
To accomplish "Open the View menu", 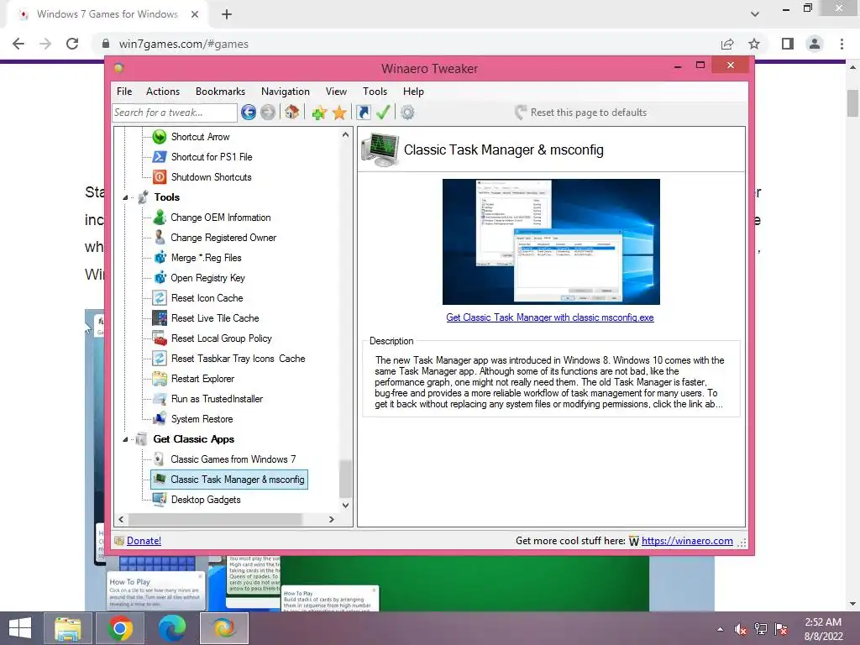I will tap(336, 92).
